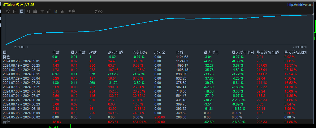
Task: Click the 出入金 column header
Action: [x=160, y=53]
